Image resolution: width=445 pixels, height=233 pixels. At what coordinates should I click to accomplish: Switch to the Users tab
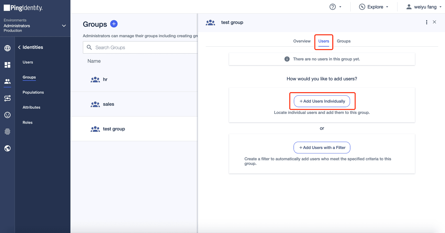[324, 41]
